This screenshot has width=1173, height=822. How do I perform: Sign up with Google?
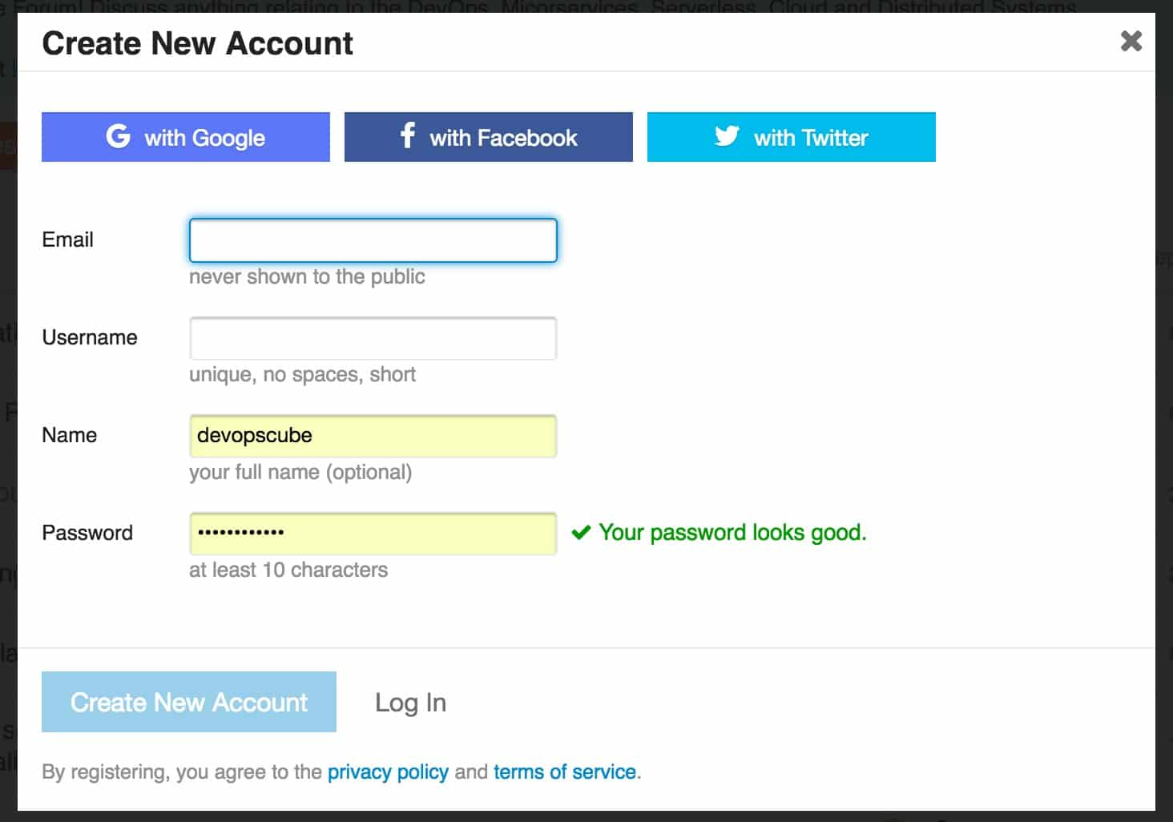pos(185,137)
